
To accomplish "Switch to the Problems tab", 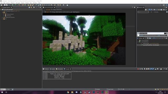I will [46, 69].
